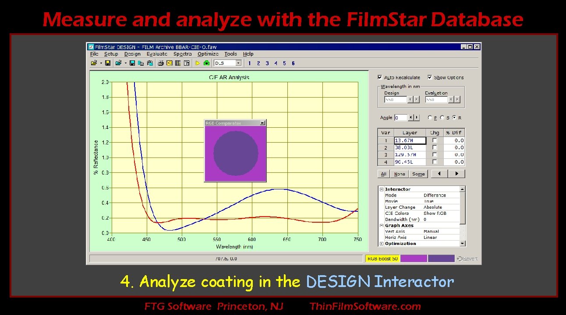
Task: Select the P polarization radio button
Action: coord(430,118)
